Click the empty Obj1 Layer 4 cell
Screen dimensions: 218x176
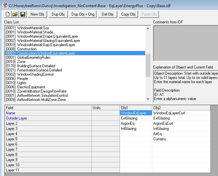(x=136, y=134)
